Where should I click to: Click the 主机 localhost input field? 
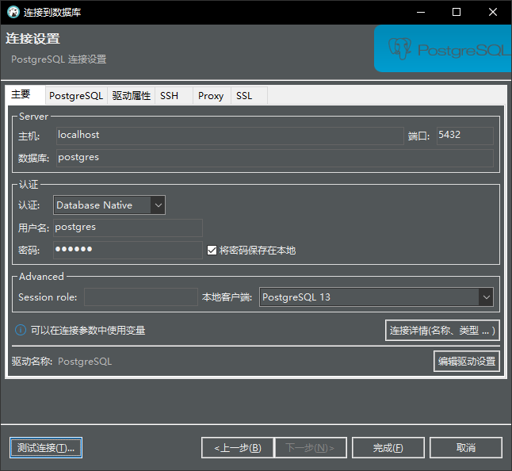[x=230, y=136]
